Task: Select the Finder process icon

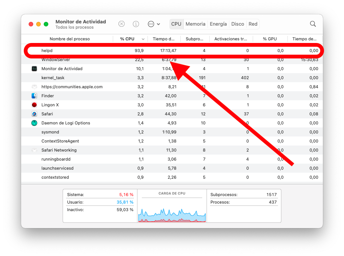Action: click(34, 96)
